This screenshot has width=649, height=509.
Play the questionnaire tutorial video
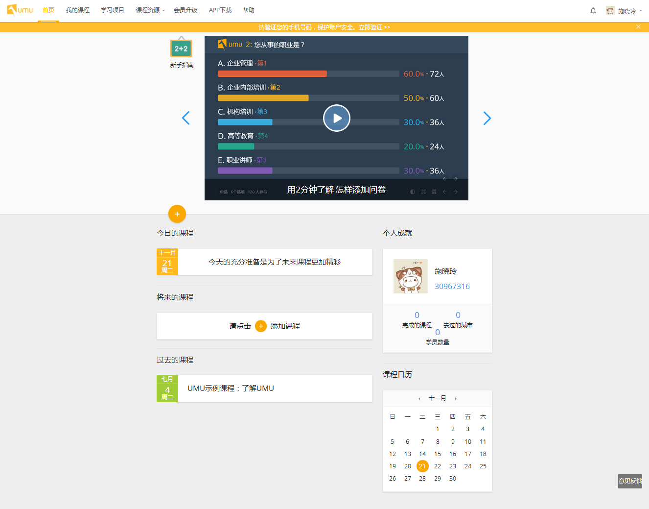tap(337, 118)
